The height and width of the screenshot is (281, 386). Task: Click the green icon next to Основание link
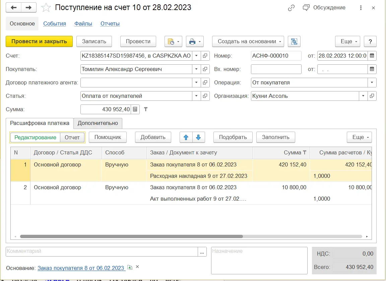[130, 267]
